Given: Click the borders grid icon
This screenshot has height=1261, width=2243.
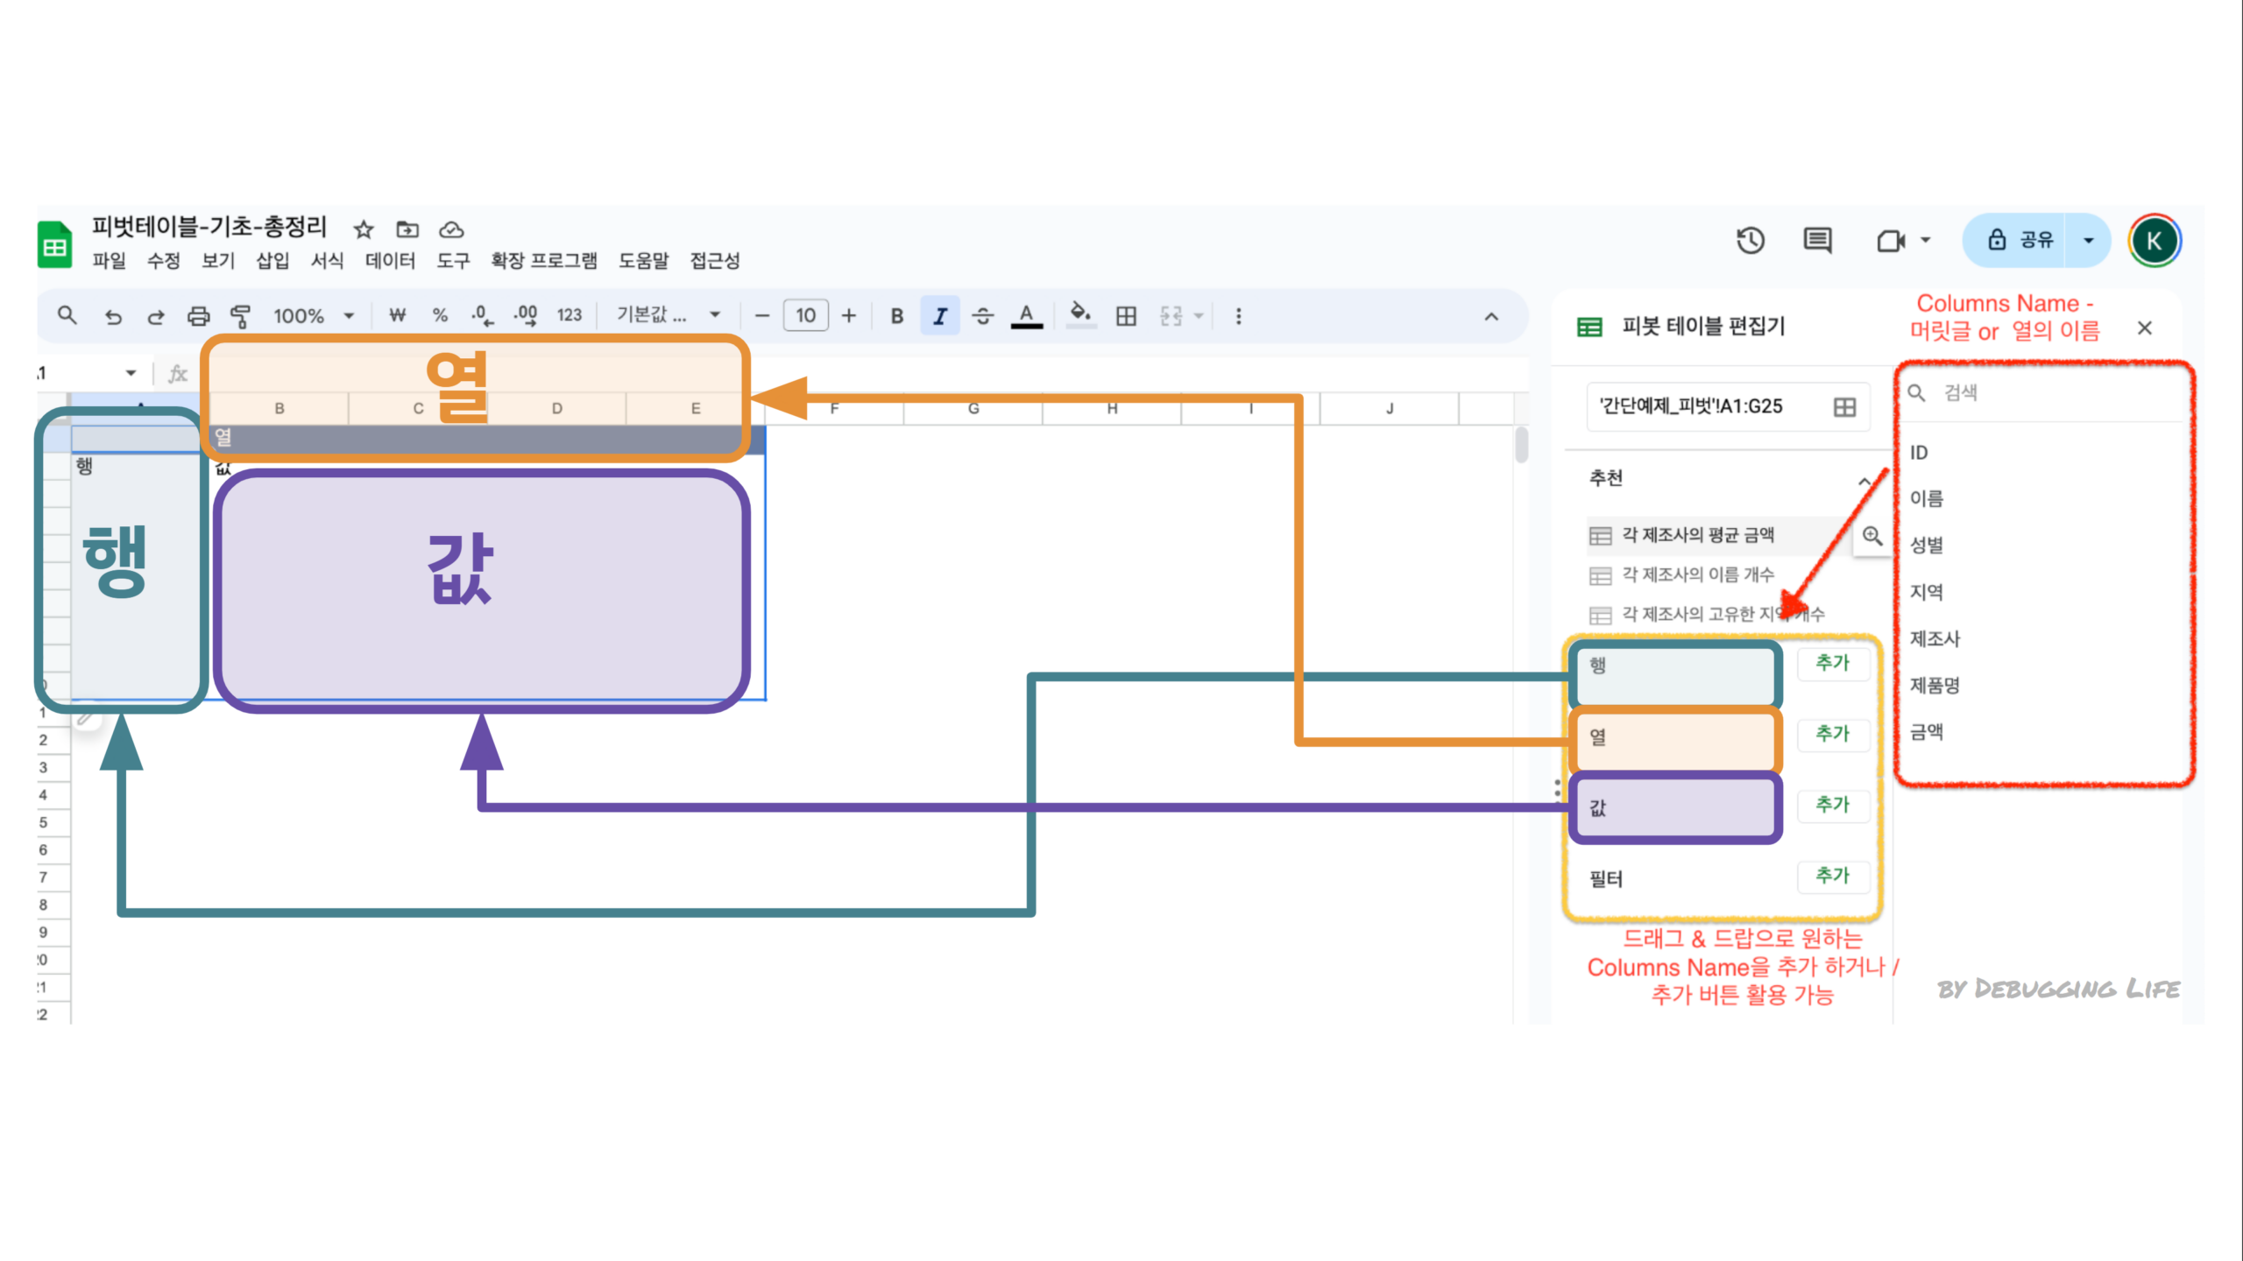Looking at the screenshot, I should pyautogui.click(x=1126, y=316).
